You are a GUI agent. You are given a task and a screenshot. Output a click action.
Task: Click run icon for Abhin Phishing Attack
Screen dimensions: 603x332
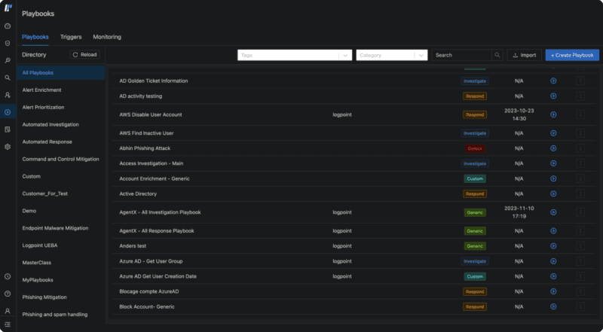(553, 148)
